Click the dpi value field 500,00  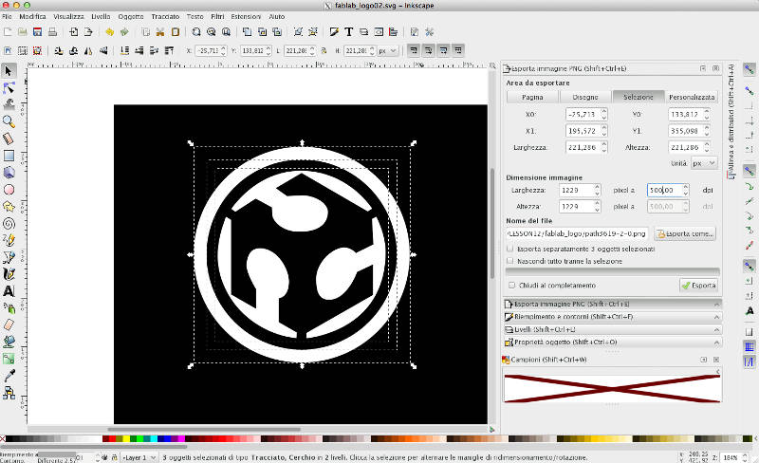coord(664,191)
